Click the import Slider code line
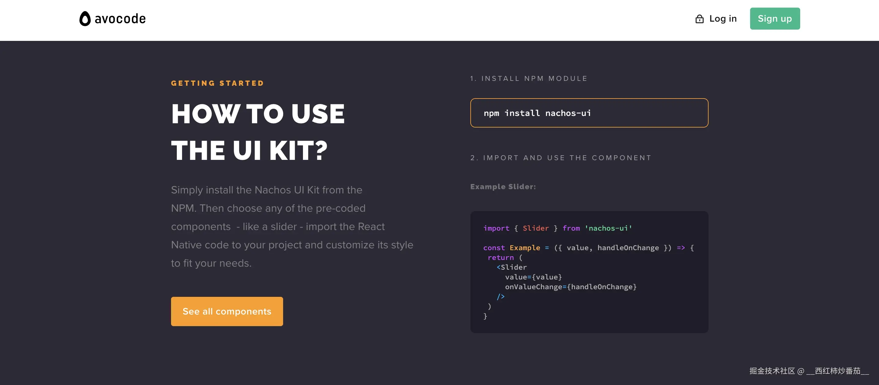The width and height of the screenshot is (879, 385). tap(557, 228)
